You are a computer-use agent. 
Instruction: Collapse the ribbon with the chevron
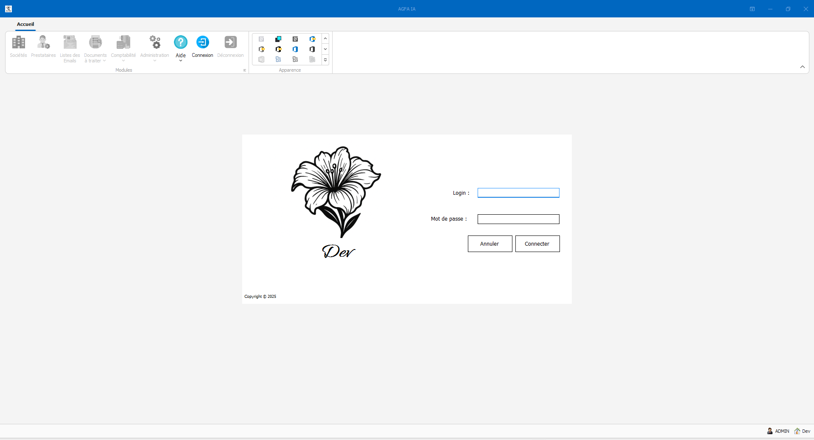click(x=802, y=67)
